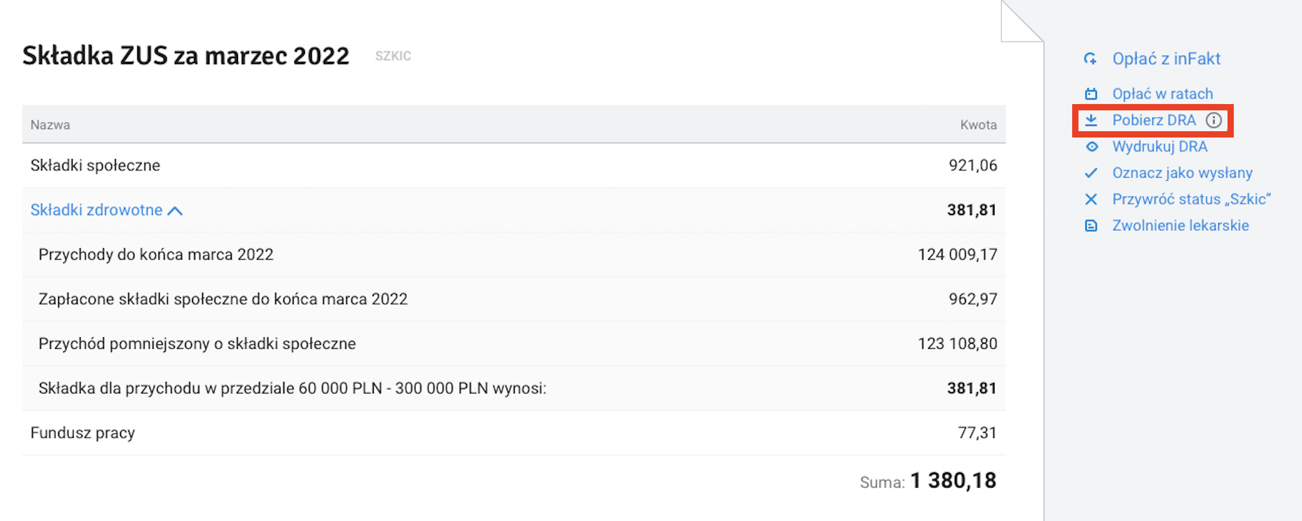
Task: Click the calendar icon for installment payment
Action: [1091, 94]
